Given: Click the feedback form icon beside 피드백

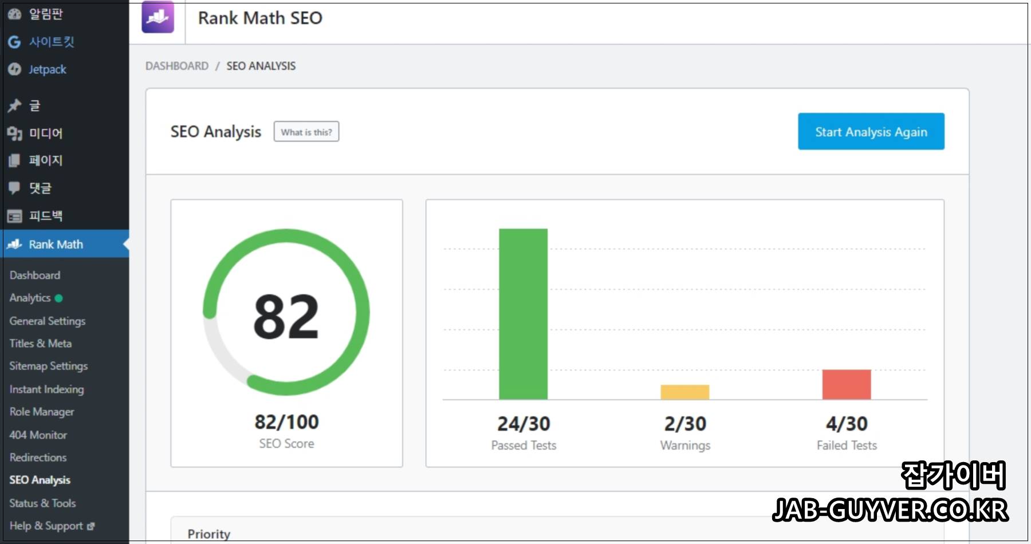Looking at the screenshot, I should (14, 216).
